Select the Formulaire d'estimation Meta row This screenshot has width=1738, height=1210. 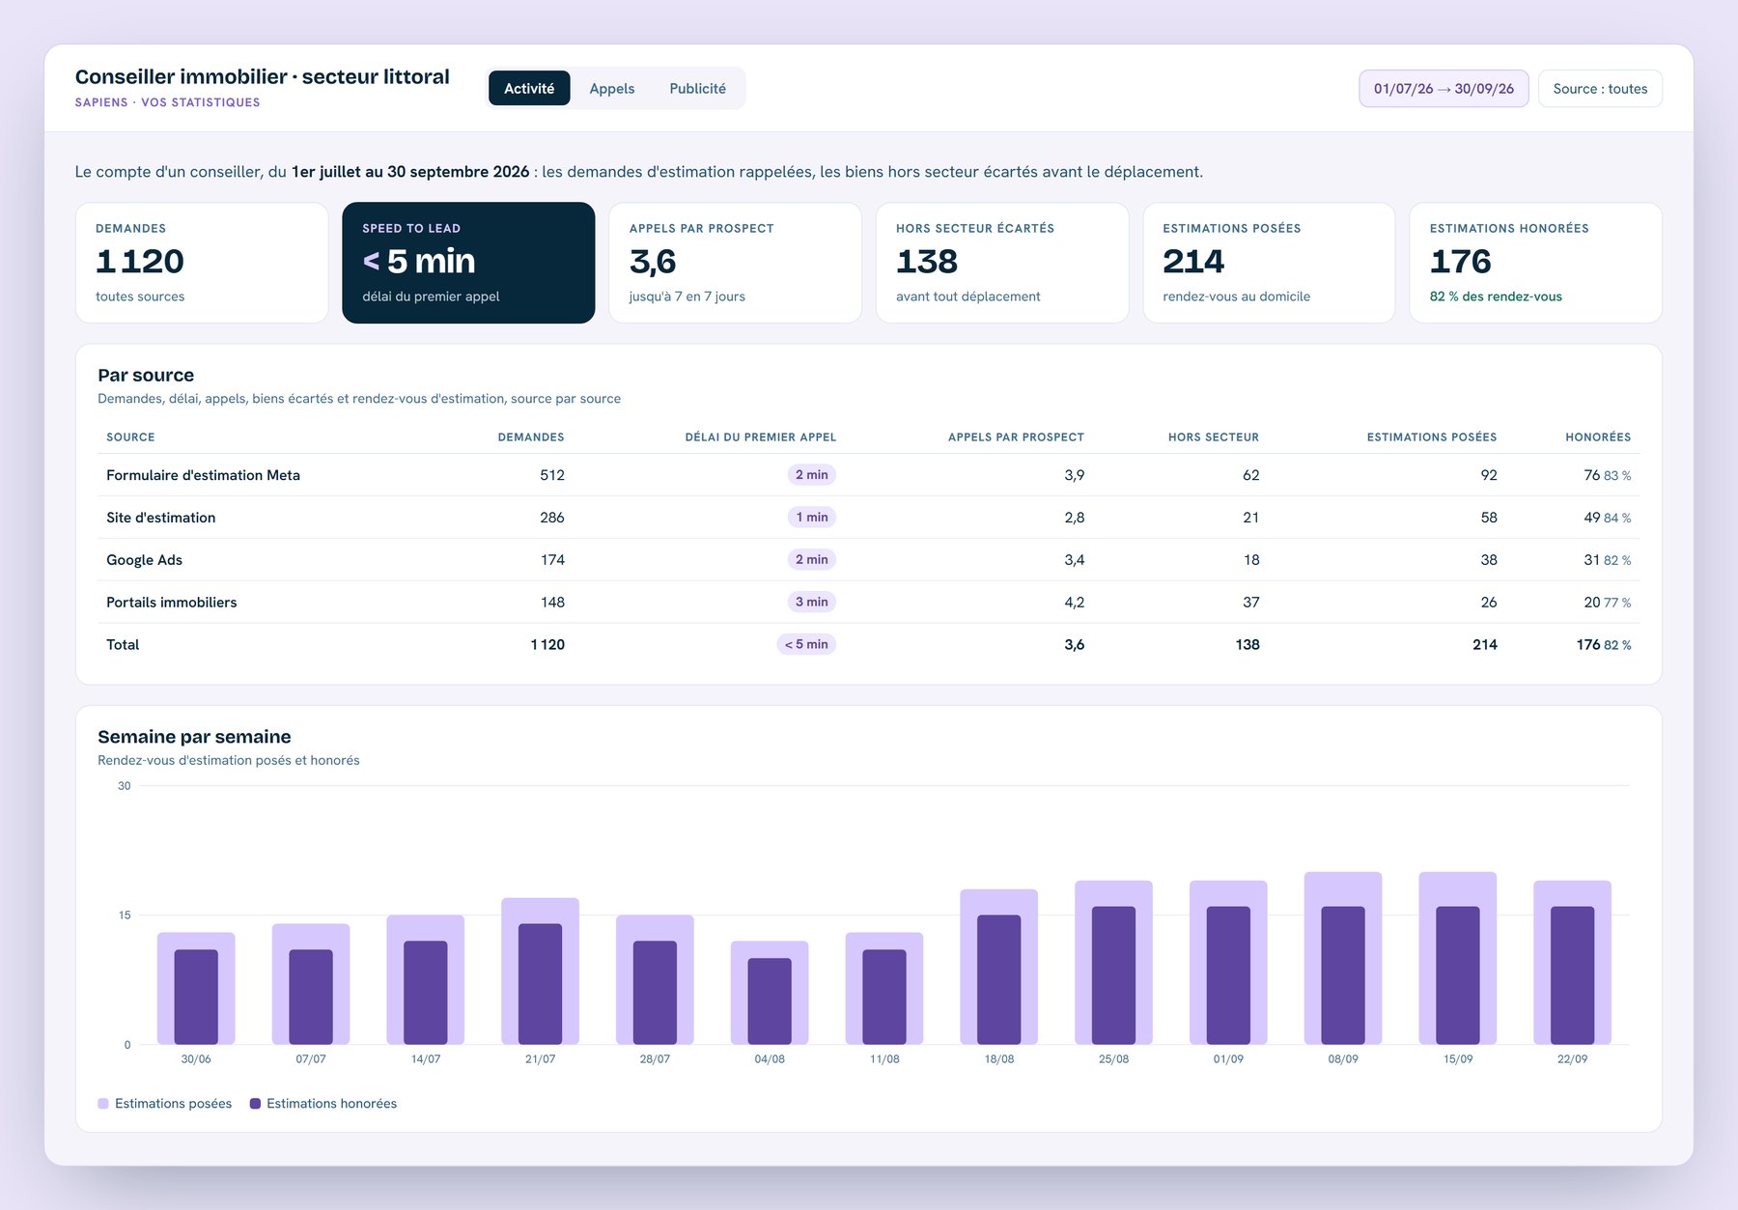pos(868,475)
